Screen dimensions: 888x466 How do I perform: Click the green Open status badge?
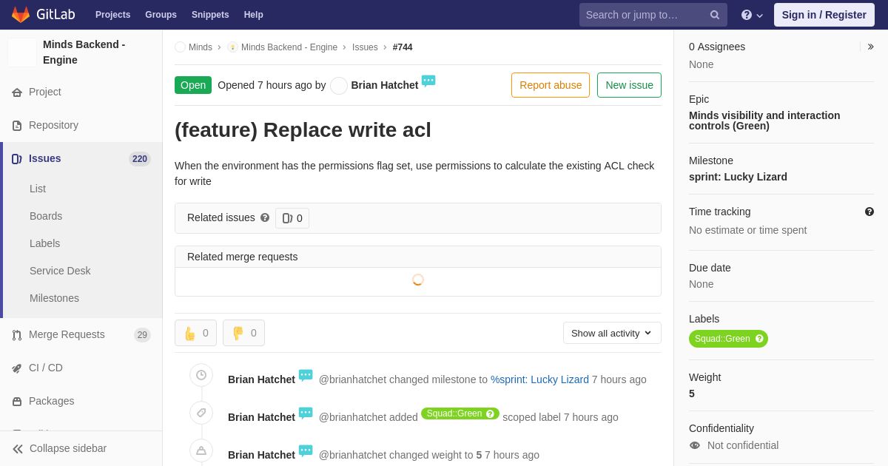coord(193,85)
